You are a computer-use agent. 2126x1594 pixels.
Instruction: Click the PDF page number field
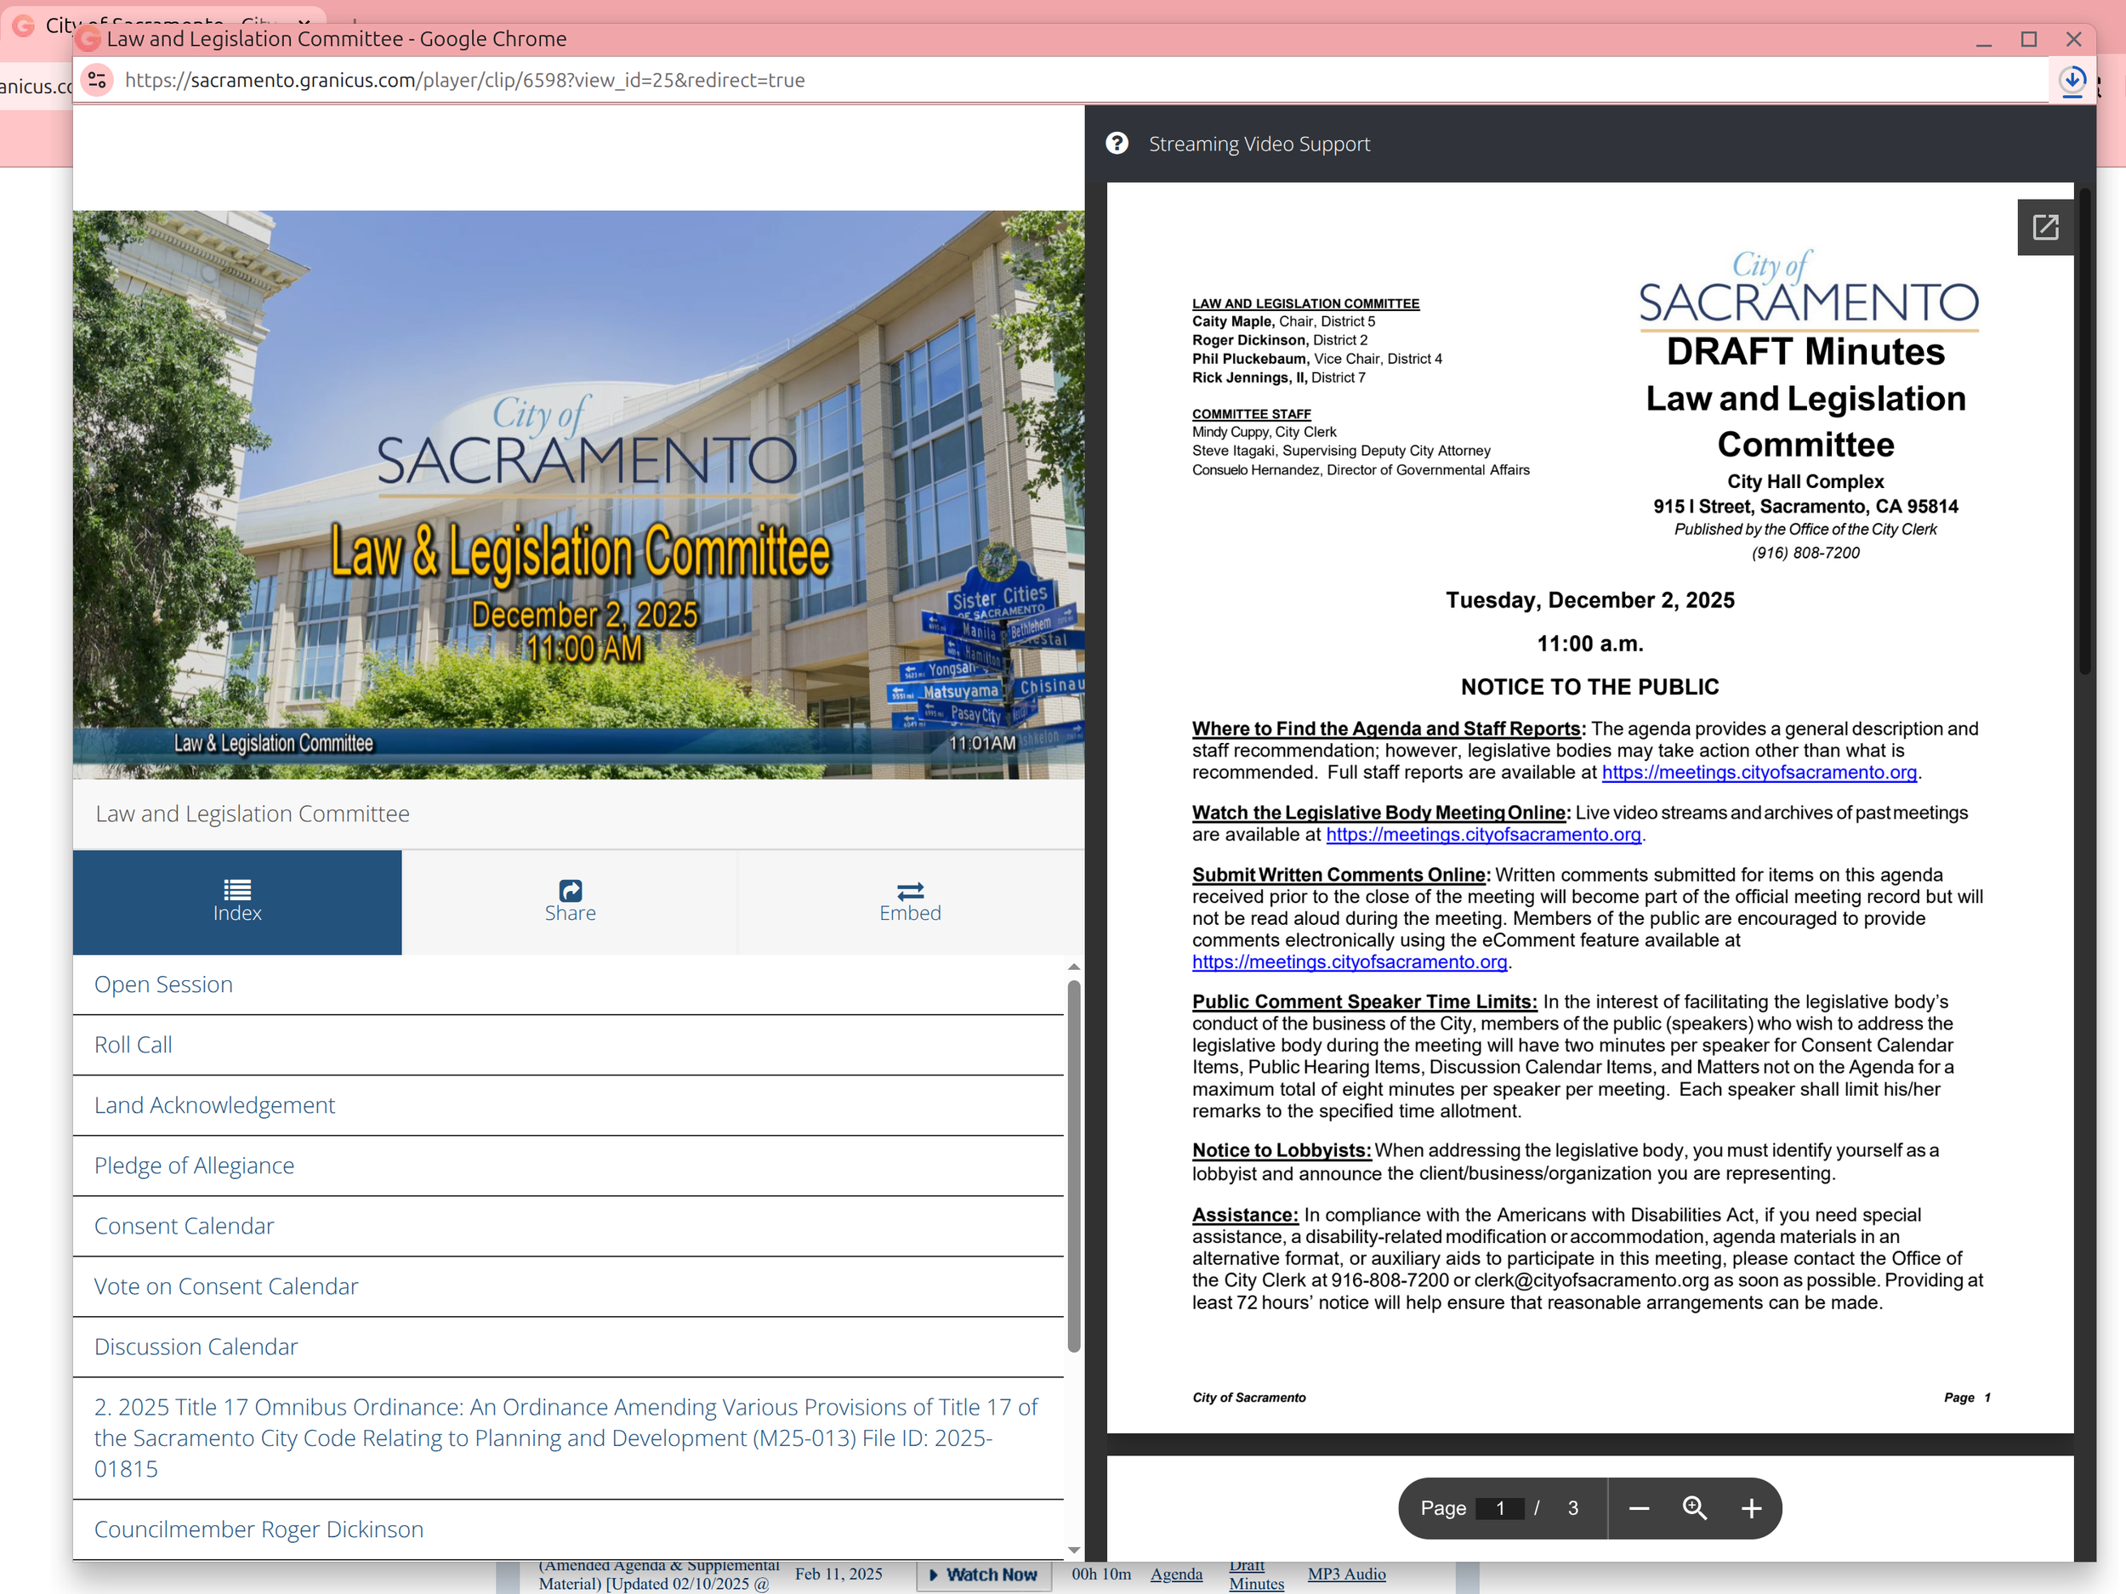1499,1508
